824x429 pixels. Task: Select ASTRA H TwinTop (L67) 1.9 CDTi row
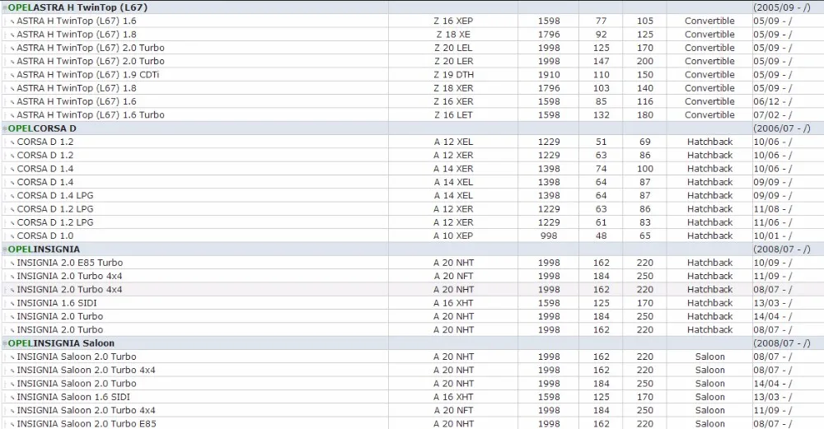point(412,75)
